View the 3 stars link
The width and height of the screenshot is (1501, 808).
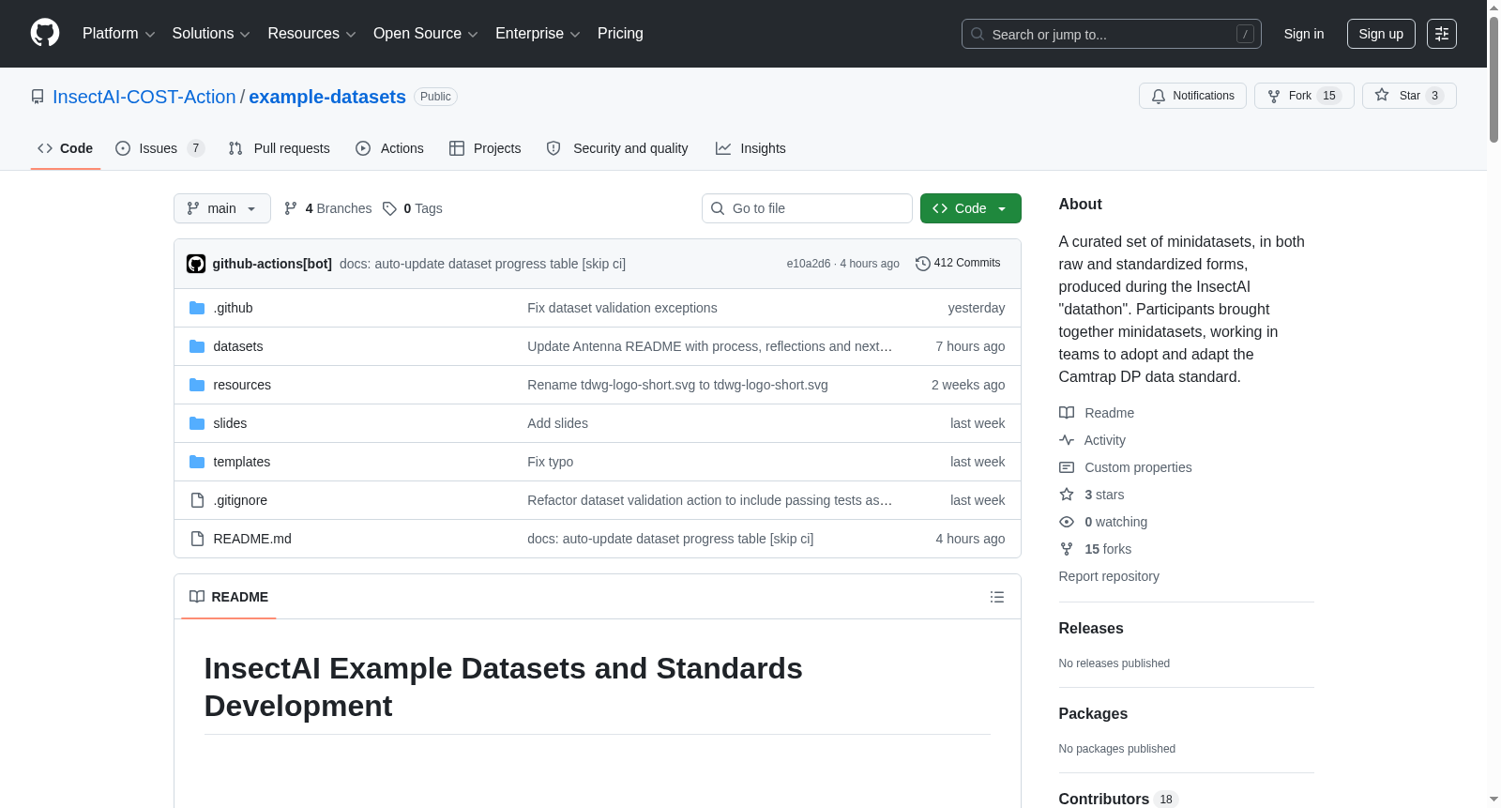tap(1092, 495)
